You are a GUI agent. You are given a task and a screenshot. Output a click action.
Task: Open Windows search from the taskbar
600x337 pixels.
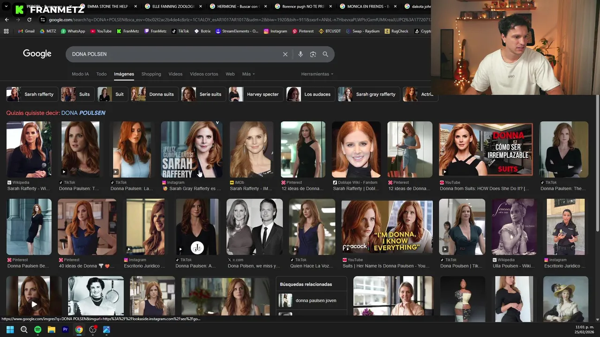coord(24,330)
